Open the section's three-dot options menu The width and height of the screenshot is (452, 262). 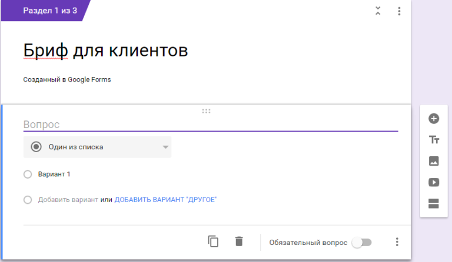399,11
